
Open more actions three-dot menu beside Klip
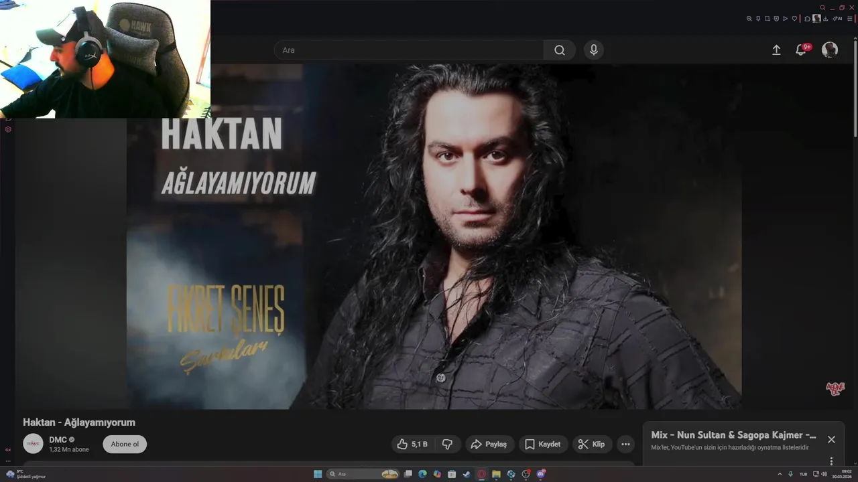[x=625, y=444]
